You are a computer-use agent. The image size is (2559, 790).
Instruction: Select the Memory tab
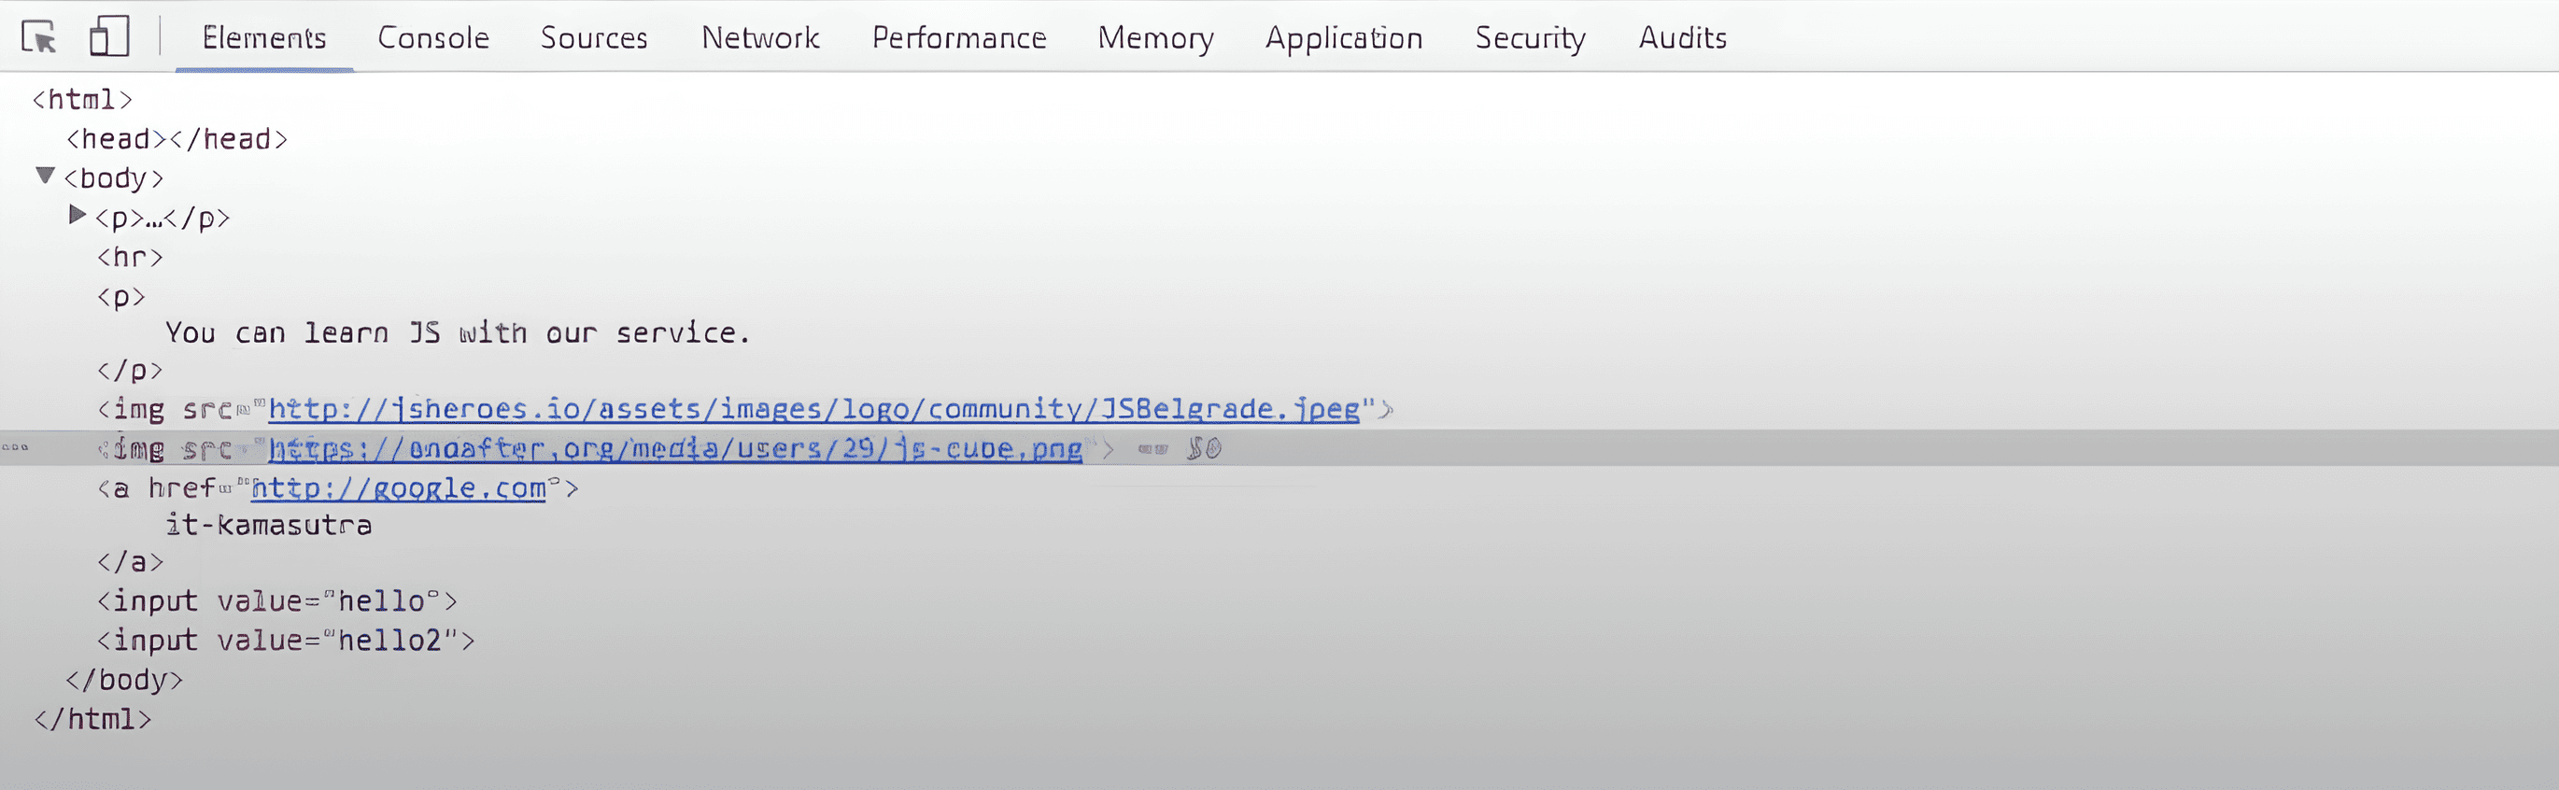pos(1155,37)
